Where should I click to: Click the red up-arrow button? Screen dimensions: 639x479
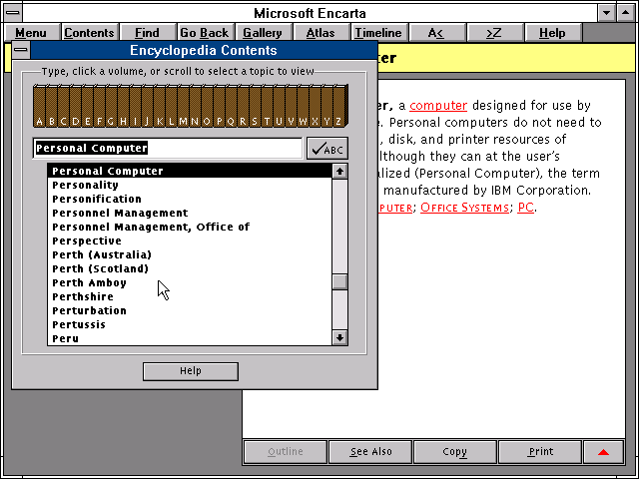tap(603, 452)
